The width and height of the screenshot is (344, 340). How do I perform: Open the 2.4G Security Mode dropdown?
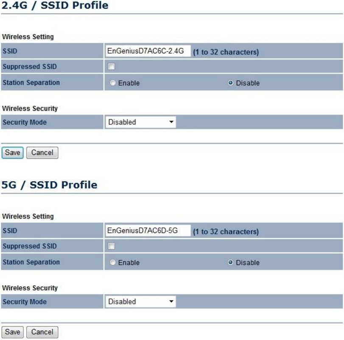141,122
